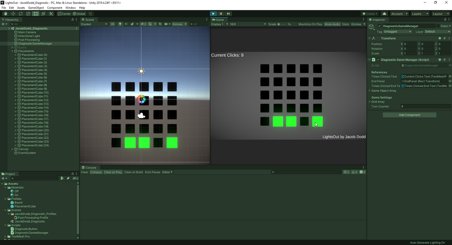Open the GameObject menu

(x=36, y=8)
